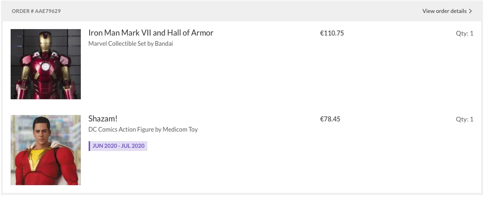Select the JUN 2020 - JUL 2020 badge
This screenshot has height=199, width=483.
(x=119, y=146)
